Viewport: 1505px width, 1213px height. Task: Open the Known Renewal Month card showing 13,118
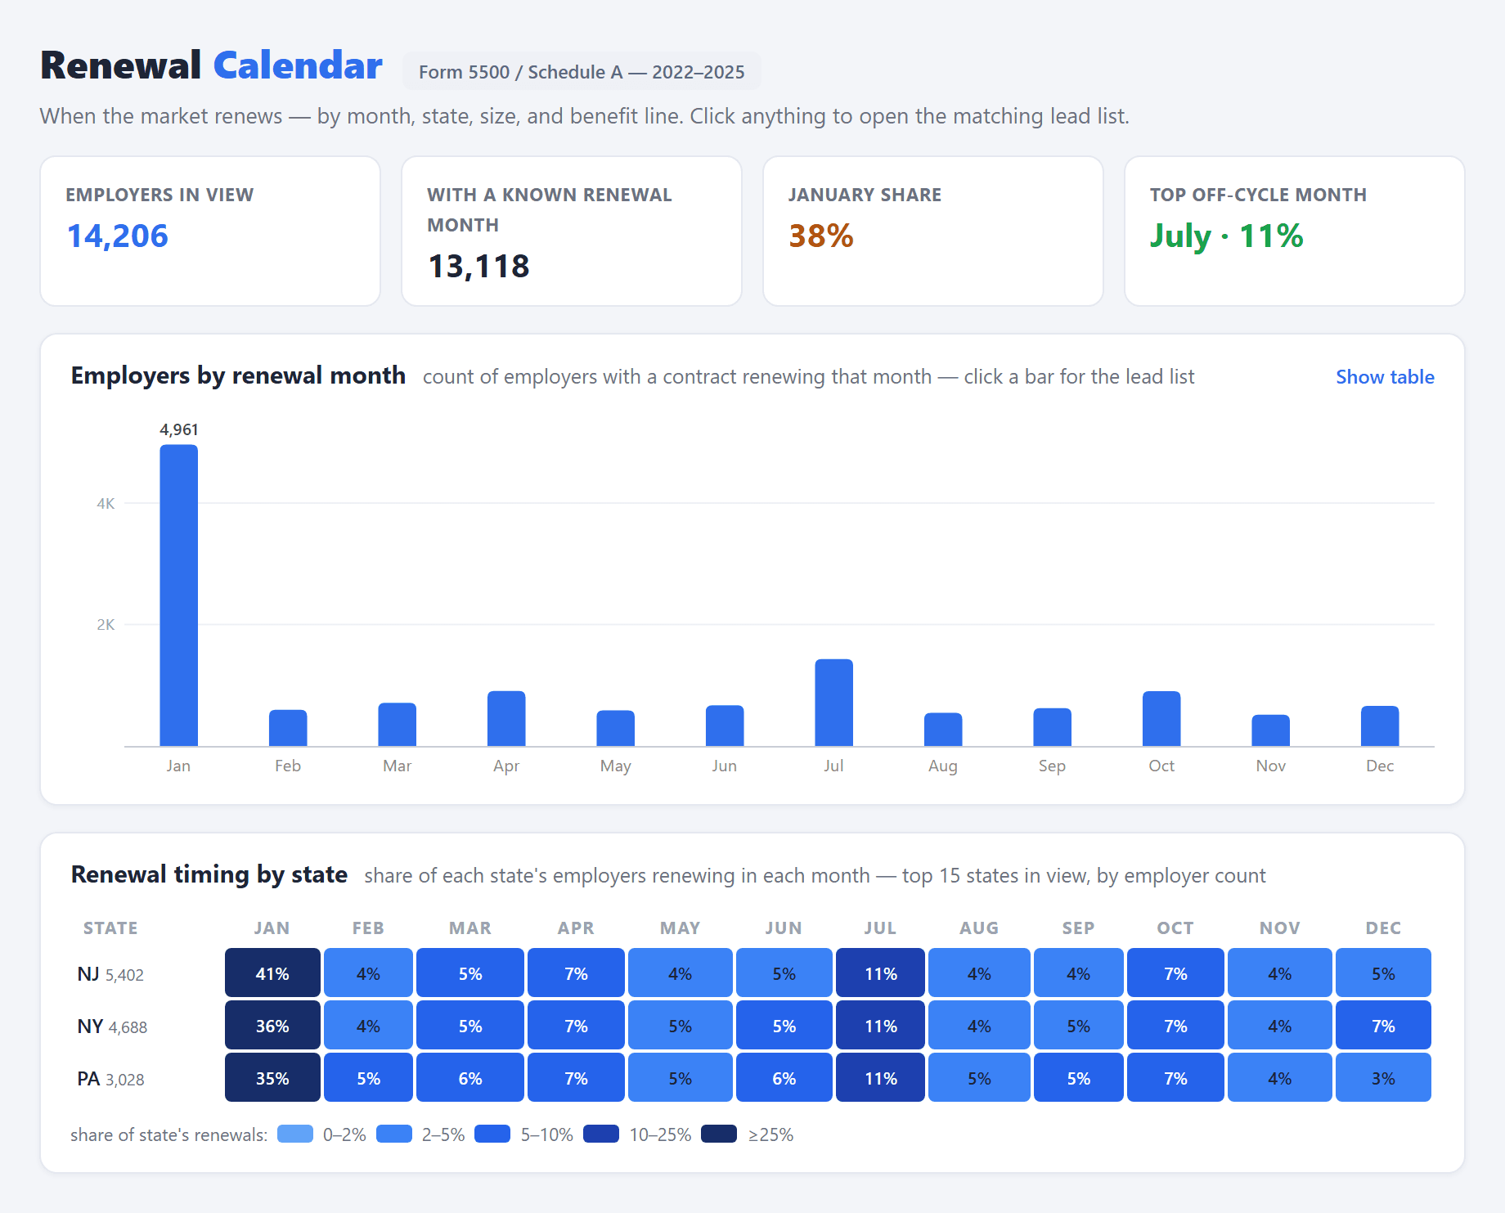(x=572, y=231)
